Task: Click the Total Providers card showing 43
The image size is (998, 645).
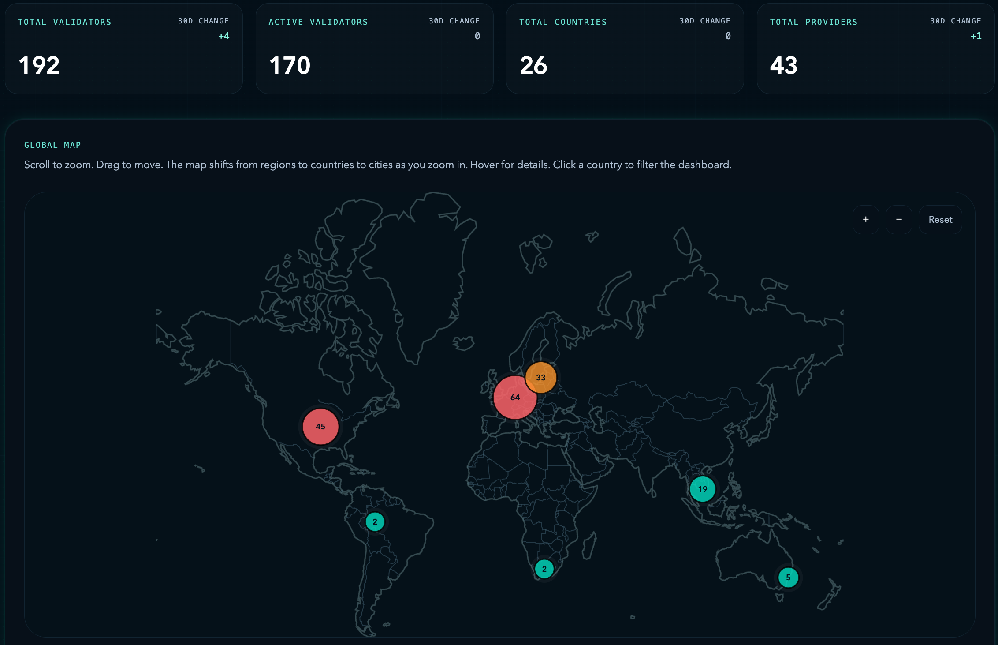Action: pos(875,49)
